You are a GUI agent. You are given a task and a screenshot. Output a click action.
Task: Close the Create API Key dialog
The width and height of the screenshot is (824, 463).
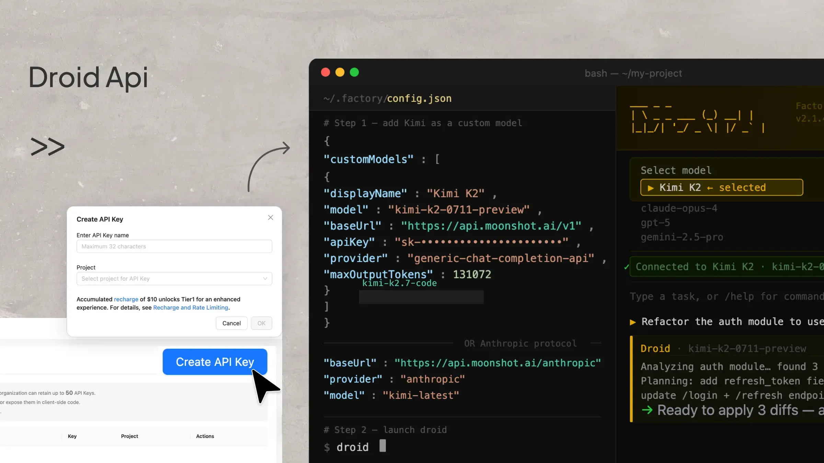coord(271,217)
